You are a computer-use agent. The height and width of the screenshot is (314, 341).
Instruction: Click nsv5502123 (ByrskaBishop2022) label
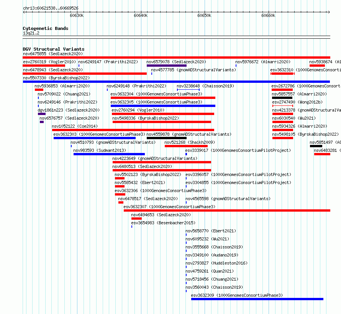click(148, 174)
